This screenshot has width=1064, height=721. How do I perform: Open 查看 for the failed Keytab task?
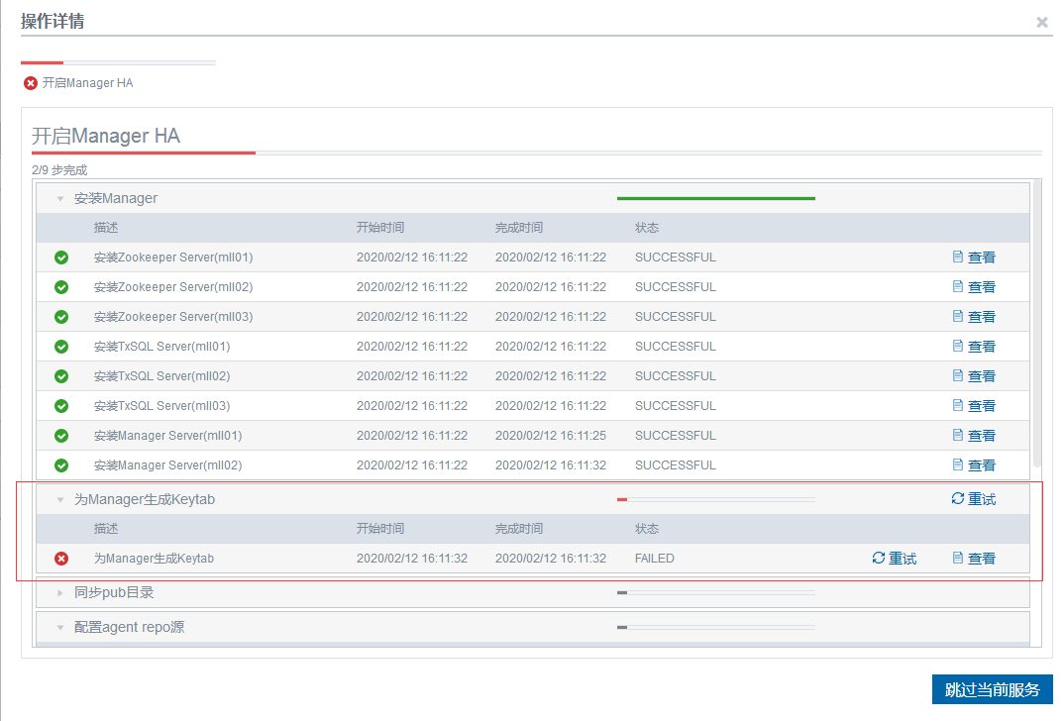coord(974,559)
